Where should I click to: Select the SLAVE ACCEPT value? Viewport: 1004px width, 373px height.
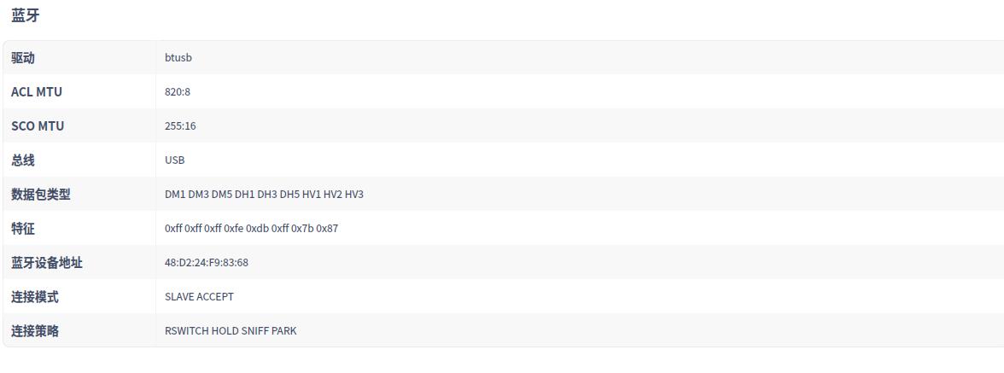199,297
